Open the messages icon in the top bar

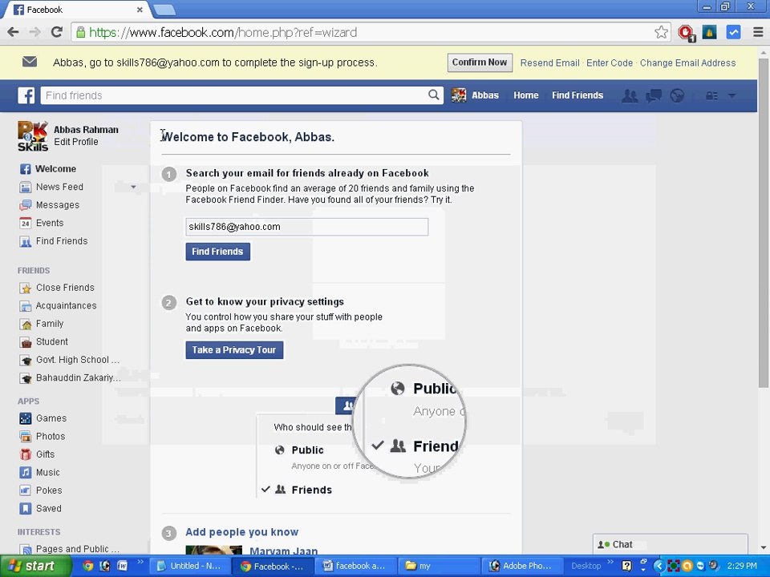point(654,95)
